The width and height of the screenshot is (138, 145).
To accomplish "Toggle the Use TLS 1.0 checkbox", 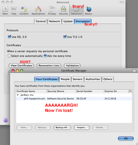I will coord(65,37).
